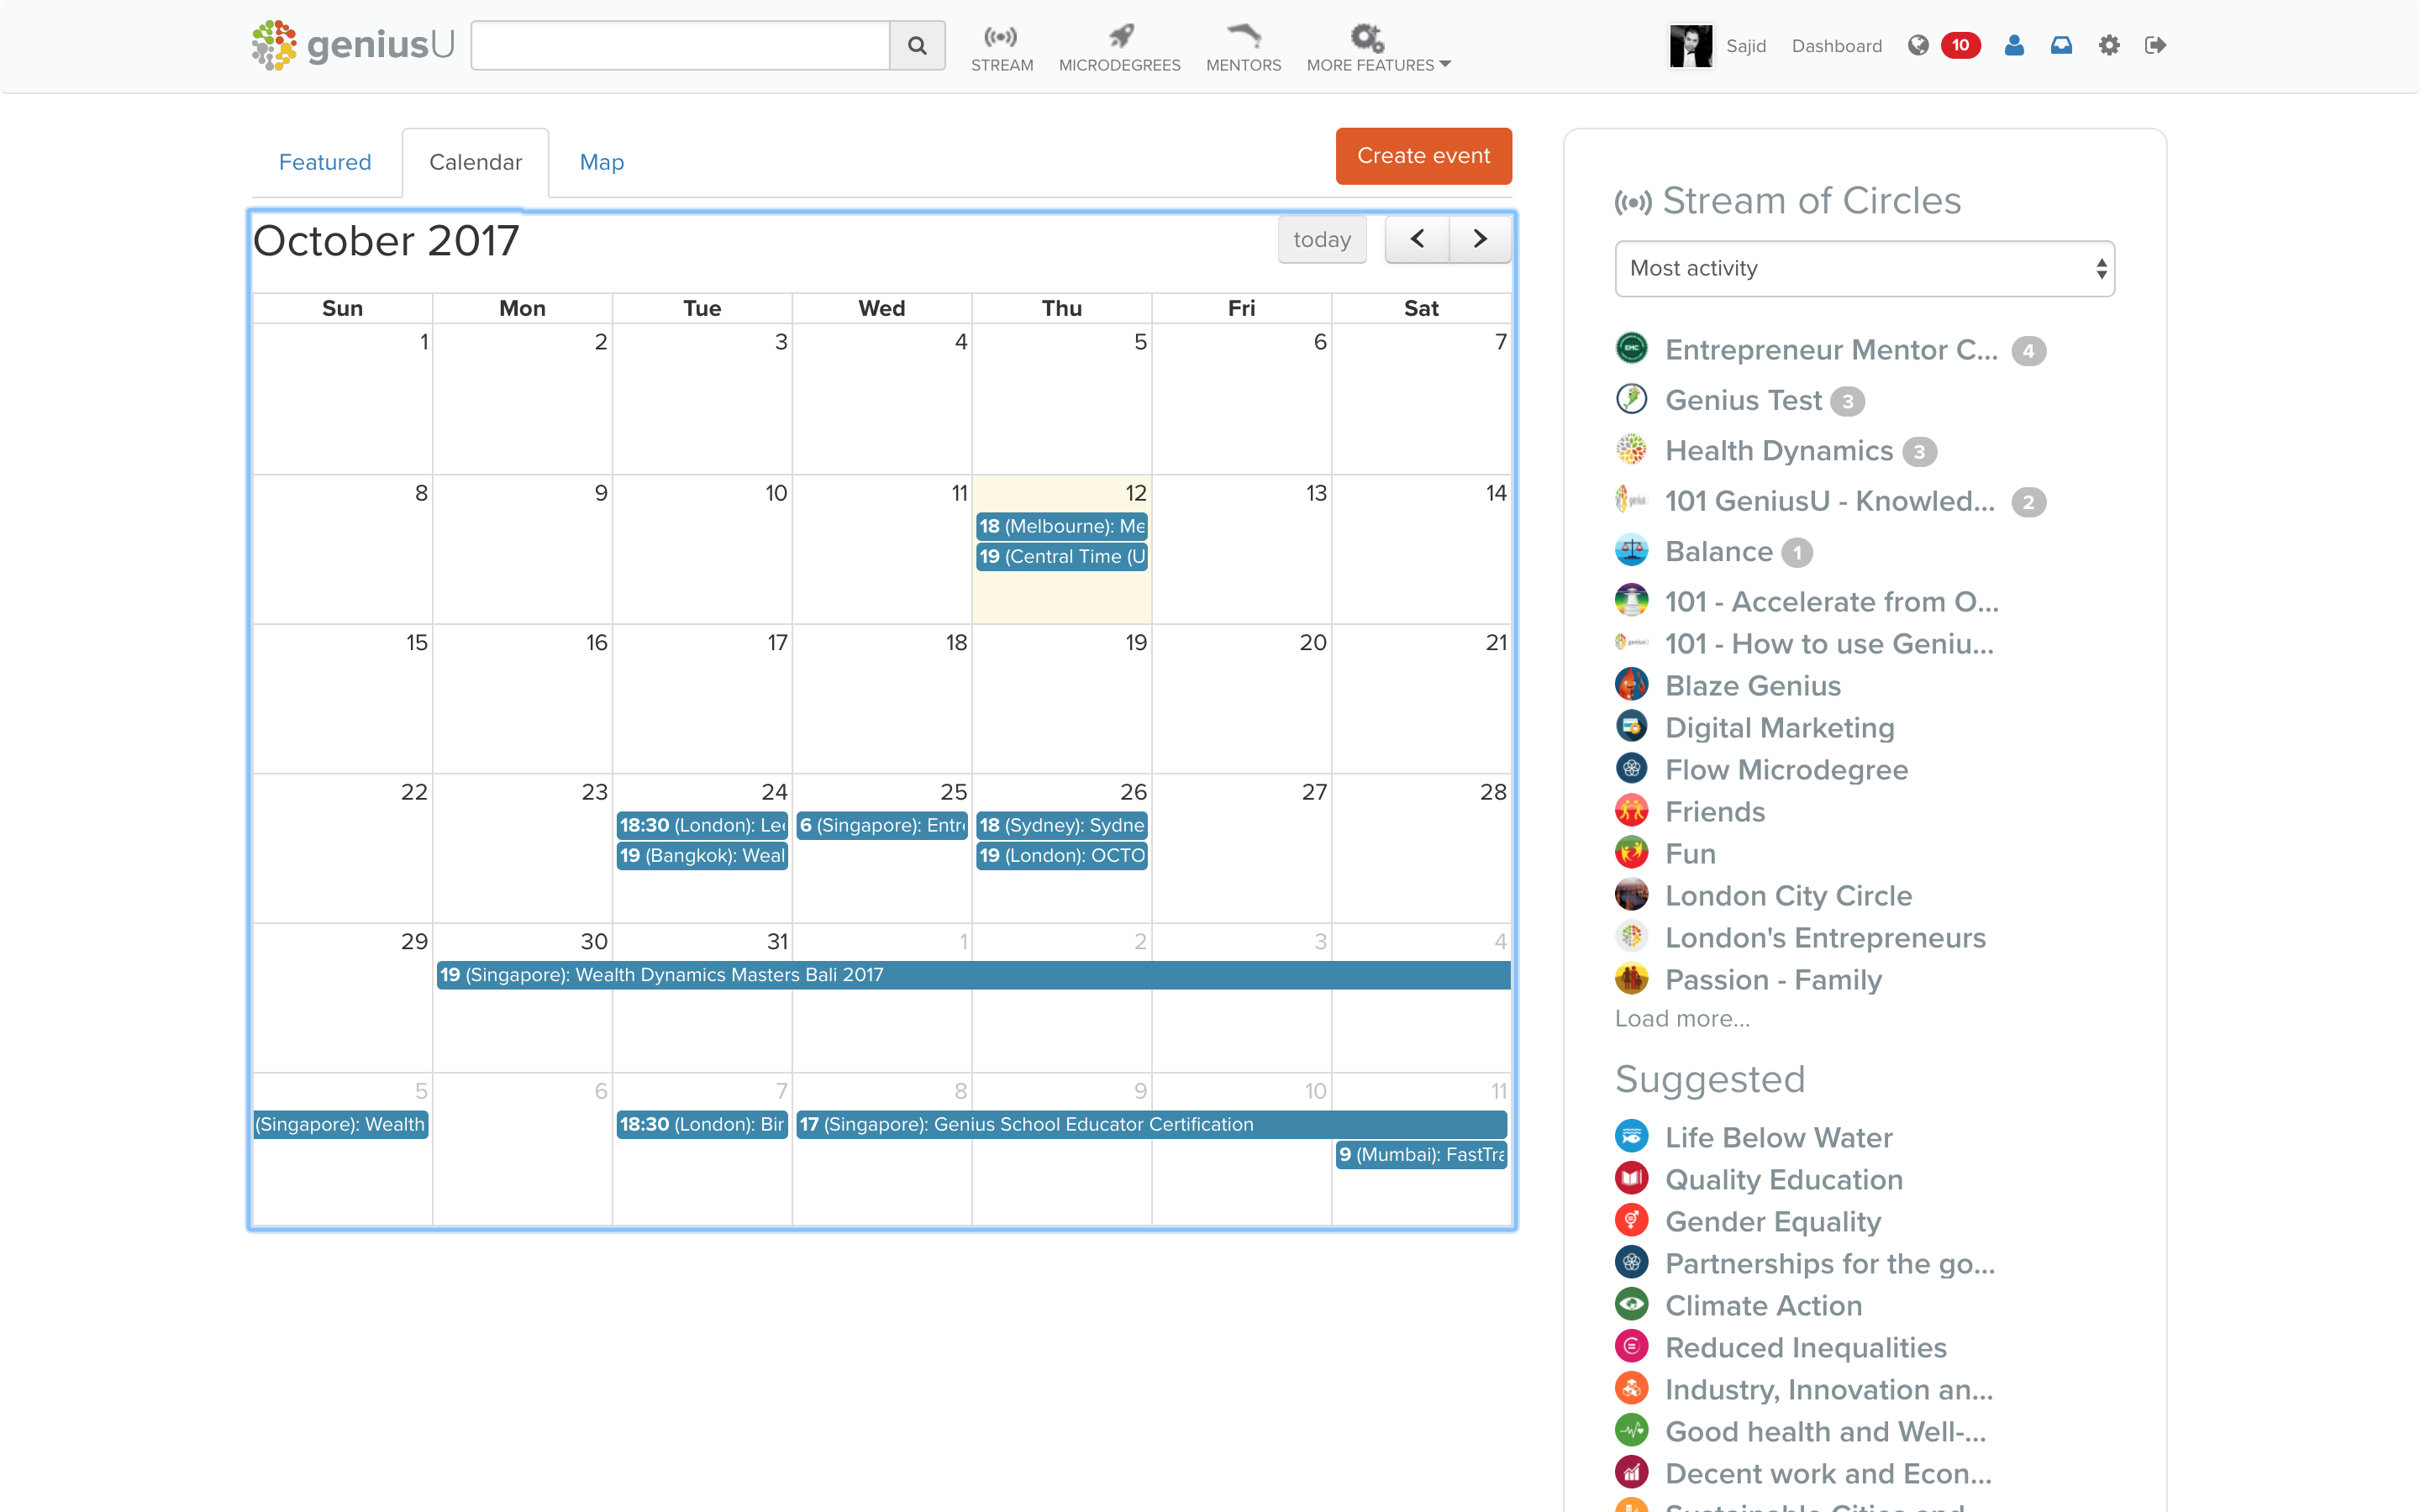This screenshot has width=2420, height=1512.
Task: Open the Genius Test circle
Action: pyautogui.click(x=1743, y=400)
